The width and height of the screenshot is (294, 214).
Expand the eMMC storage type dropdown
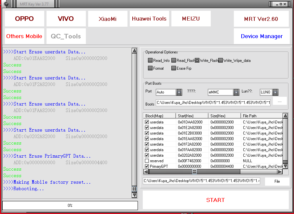point(236,92)
